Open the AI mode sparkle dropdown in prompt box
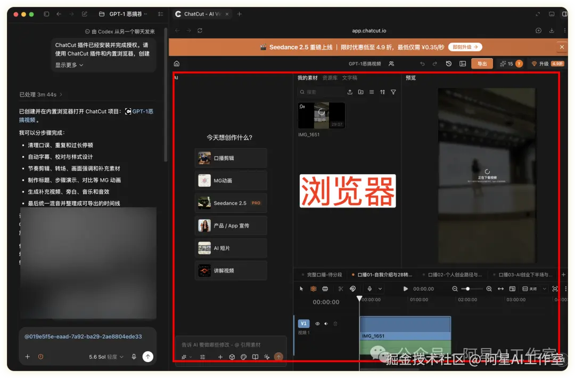Screen dimensions: 575x378 [x=186, y=357]
